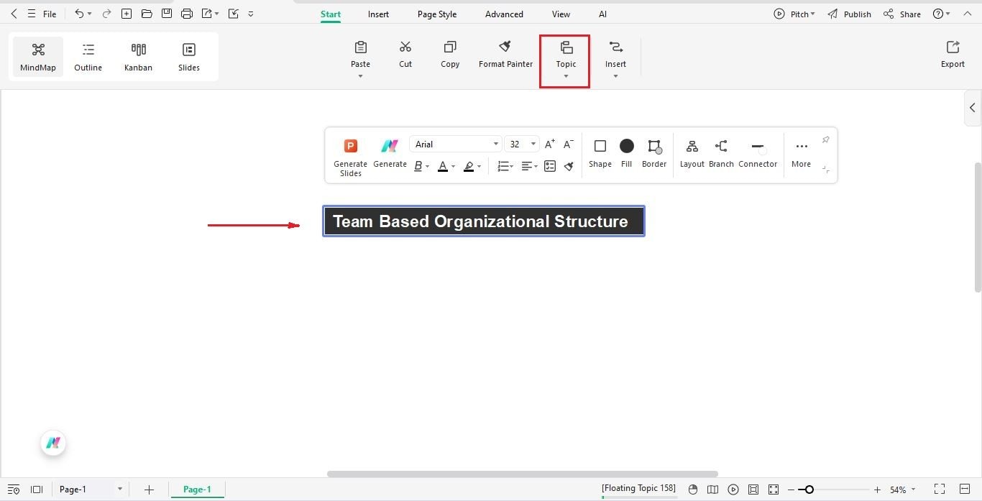Expand the right side panel
Viewport: 982px width, 501px height.
(x=973, y=108)
